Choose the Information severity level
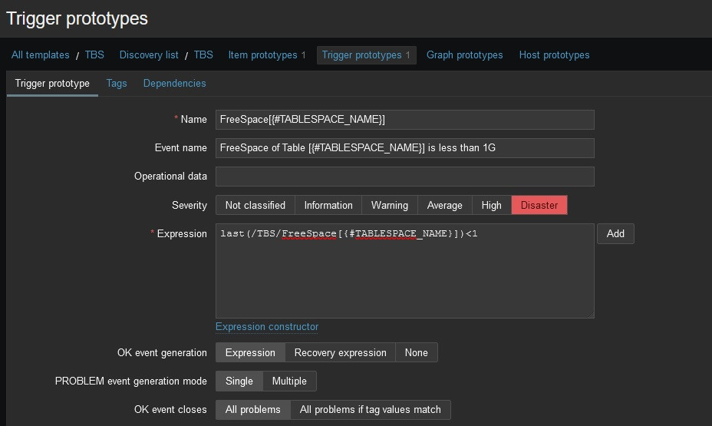 click(328, 206)
